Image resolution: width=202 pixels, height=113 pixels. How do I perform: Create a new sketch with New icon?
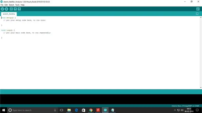11,9
